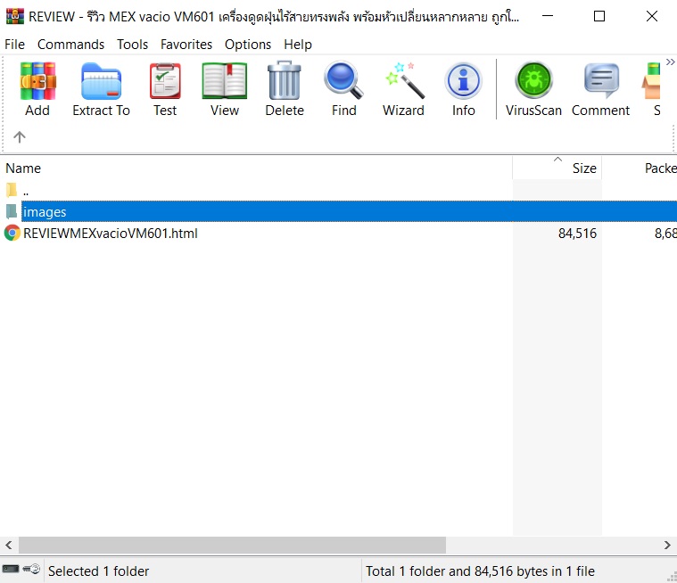Open the Commands menu

pyautogui.click(x=70, y=44)
